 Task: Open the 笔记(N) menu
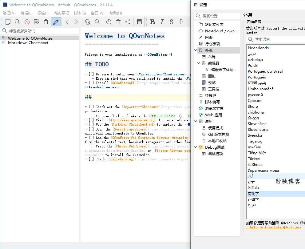[x=9, y=13]
